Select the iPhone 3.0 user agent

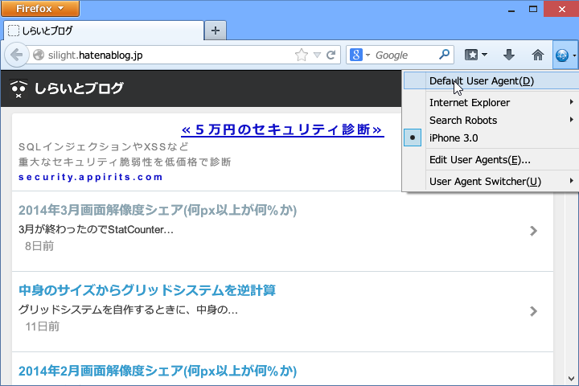pyautogui.click(x=491, y=138)
